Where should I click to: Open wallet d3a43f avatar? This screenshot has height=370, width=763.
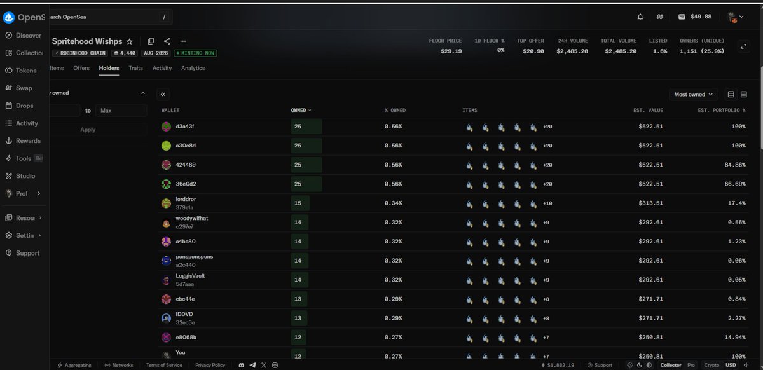(x=166, y=127)
